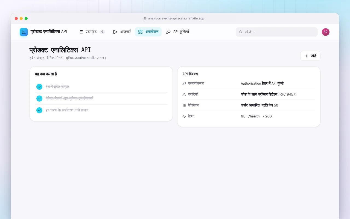350x219 pixels.
Task: Toggle the हर चरण के रूपांतरण वाले फ़नल checkbox
Action: tap(39, 110)
